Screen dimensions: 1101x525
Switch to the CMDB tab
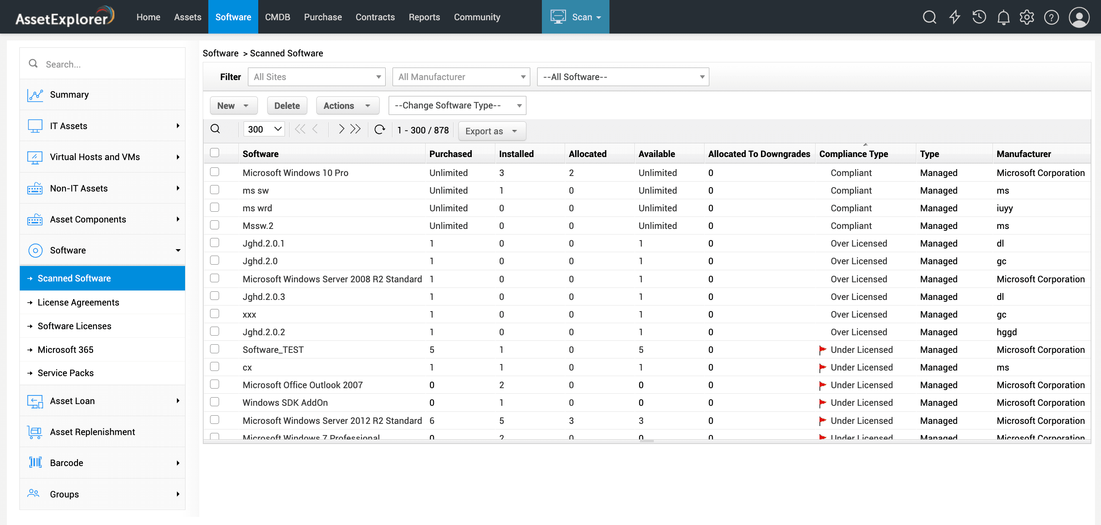[x=277, y=17]
